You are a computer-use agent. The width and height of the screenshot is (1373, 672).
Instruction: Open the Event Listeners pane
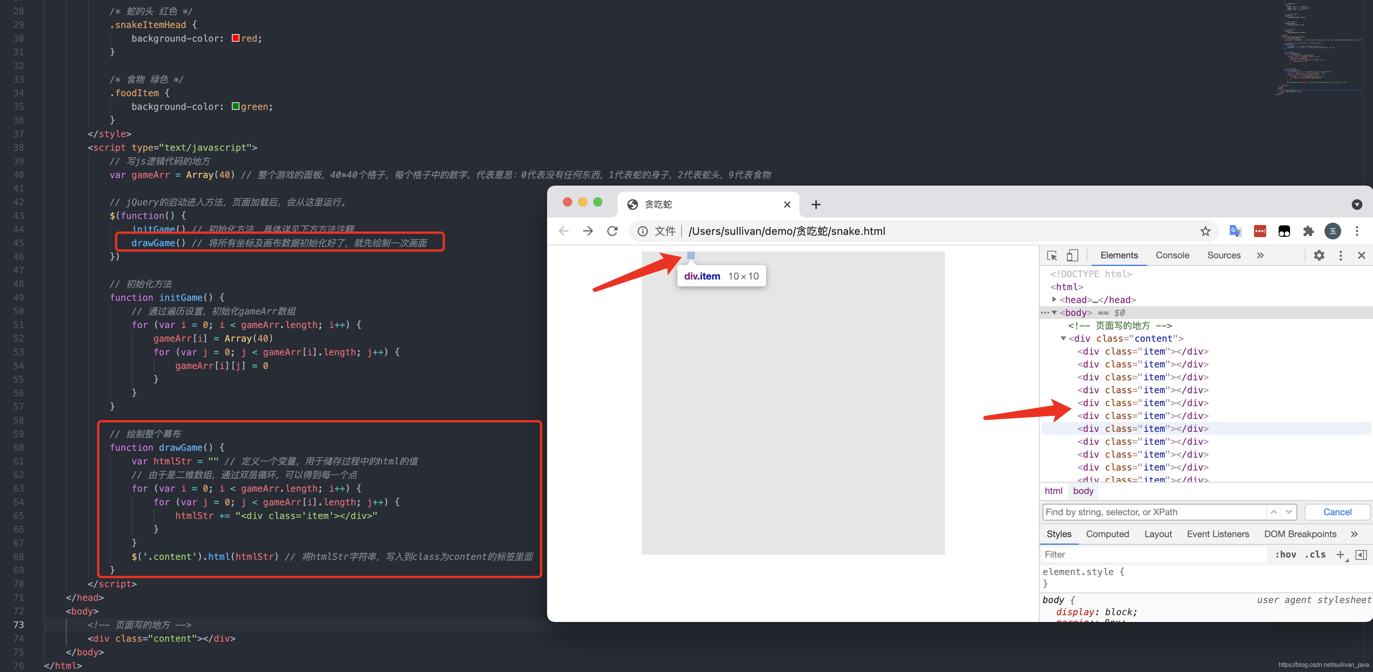[1217, 534]
